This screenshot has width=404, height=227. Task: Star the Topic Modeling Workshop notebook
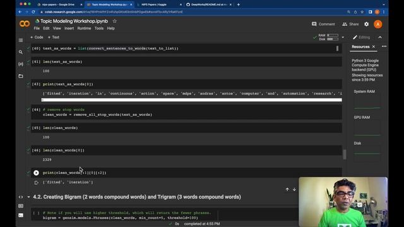pos(115,21)
